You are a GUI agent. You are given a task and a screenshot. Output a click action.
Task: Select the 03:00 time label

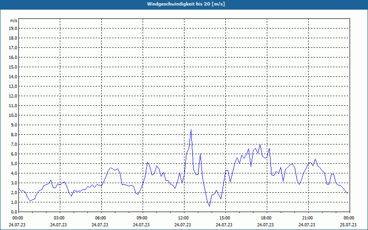59,218
